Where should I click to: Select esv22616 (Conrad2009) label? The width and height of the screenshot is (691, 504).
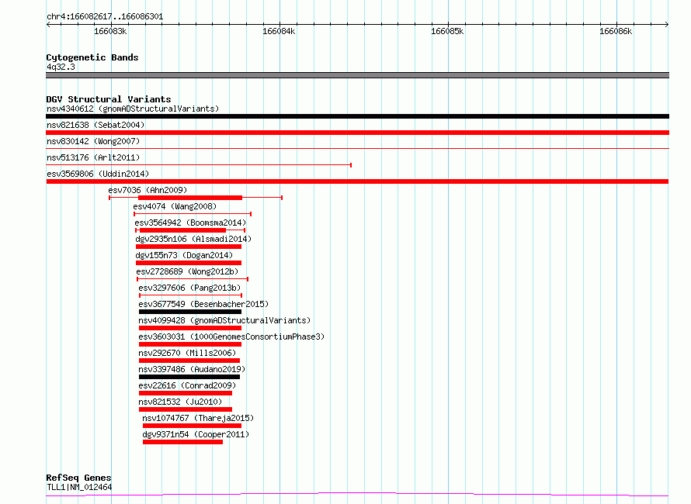[187, 385]
